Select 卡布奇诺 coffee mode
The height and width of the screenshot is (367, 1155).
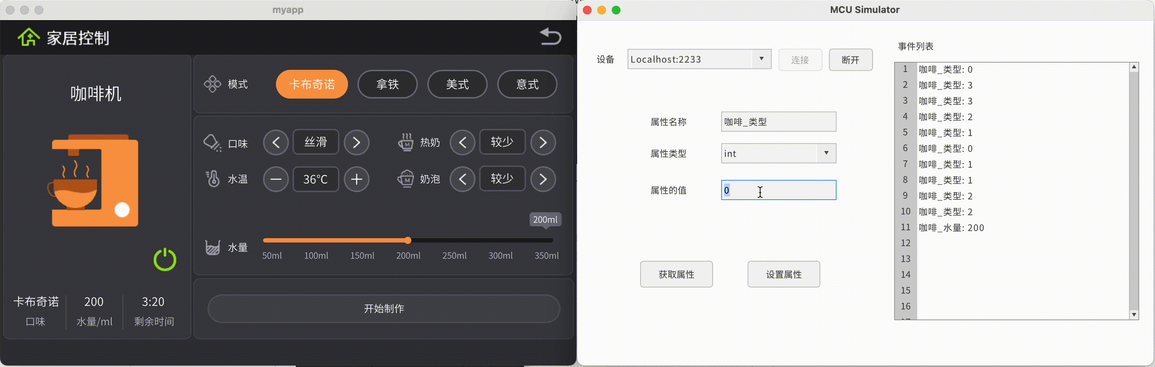coord(312,84)
